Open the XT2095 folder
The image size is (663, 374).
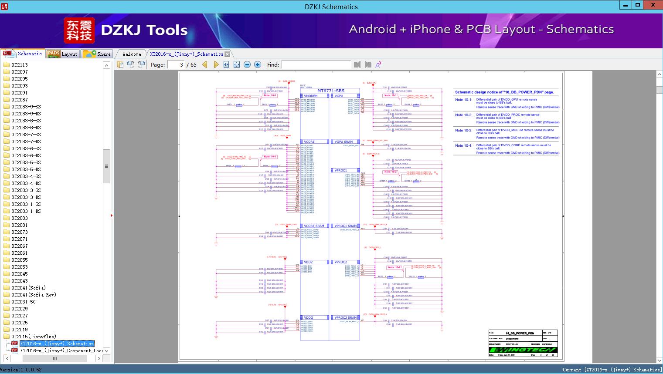click(16, 79)
